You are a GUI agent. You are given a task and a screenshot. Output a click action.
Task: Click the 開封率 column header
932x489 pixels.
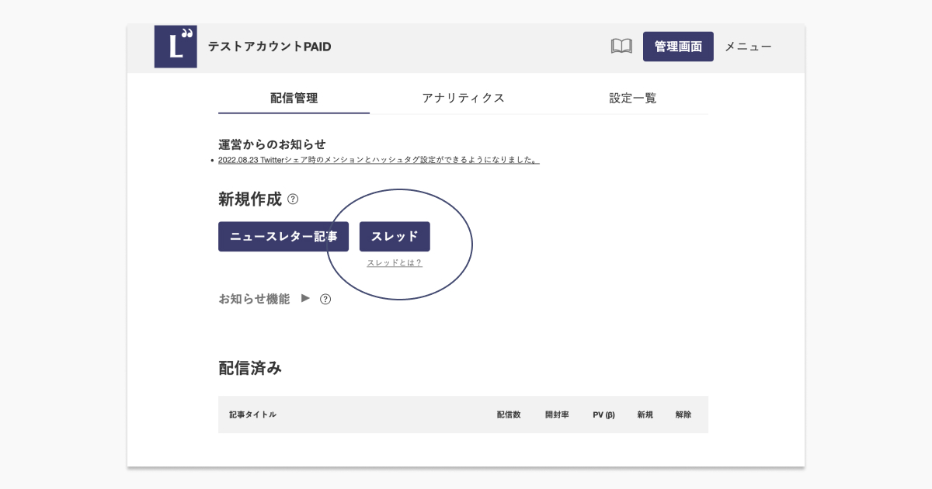557,415
